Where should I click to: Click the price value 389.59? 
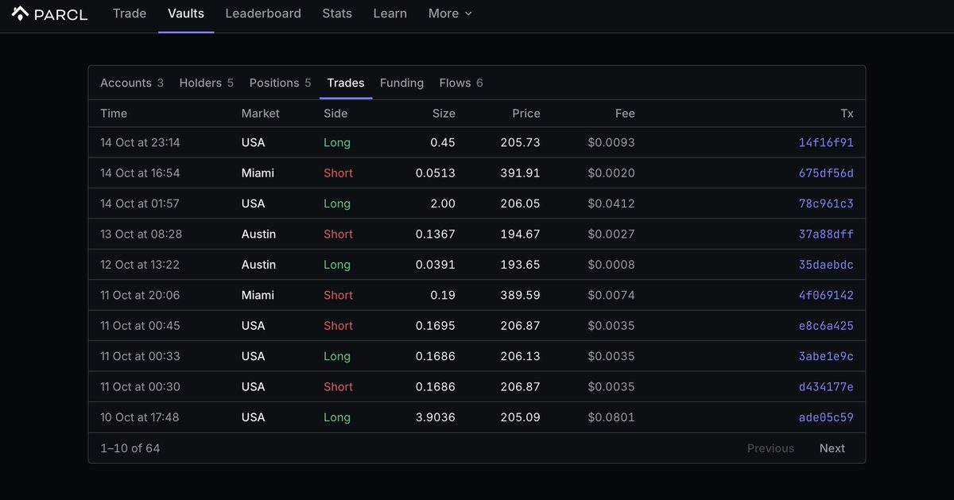point(520,295)
